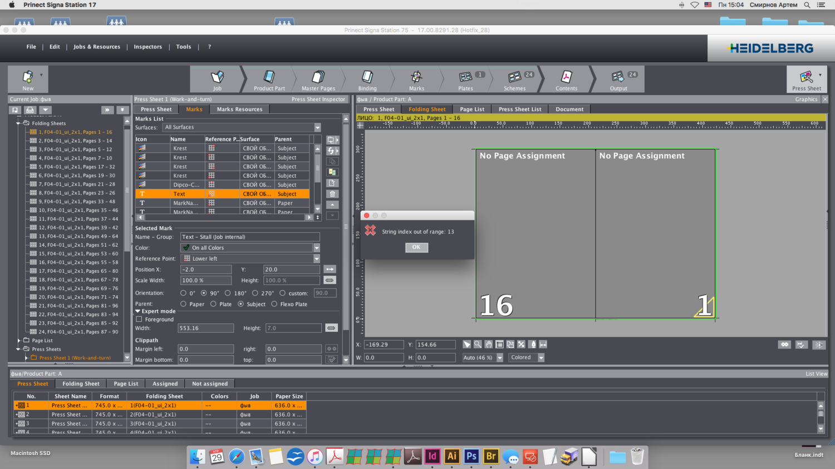Screen dimensions: 835x469
Task: Click OK in the error dialog
Action: coord(416,247)
